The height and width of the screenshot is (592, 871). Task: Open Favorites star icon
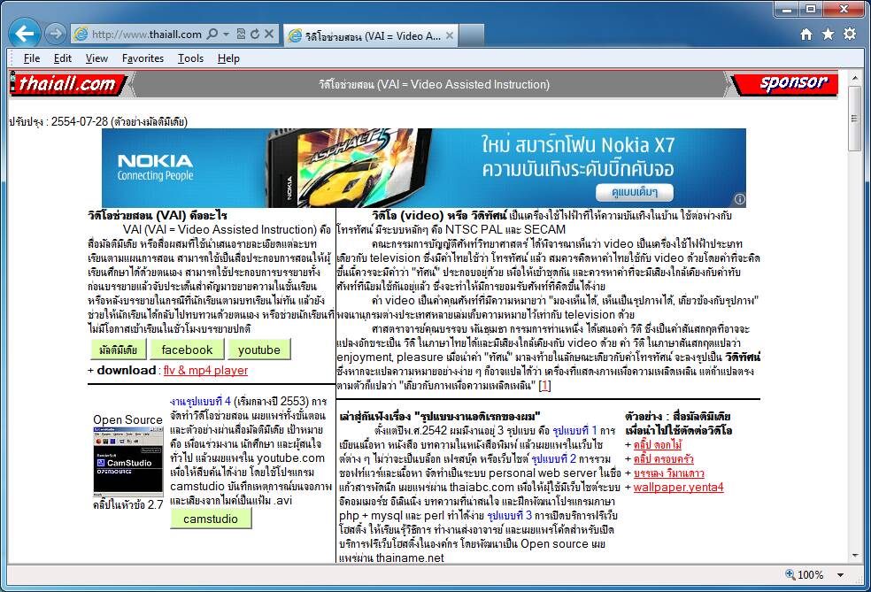828,35
